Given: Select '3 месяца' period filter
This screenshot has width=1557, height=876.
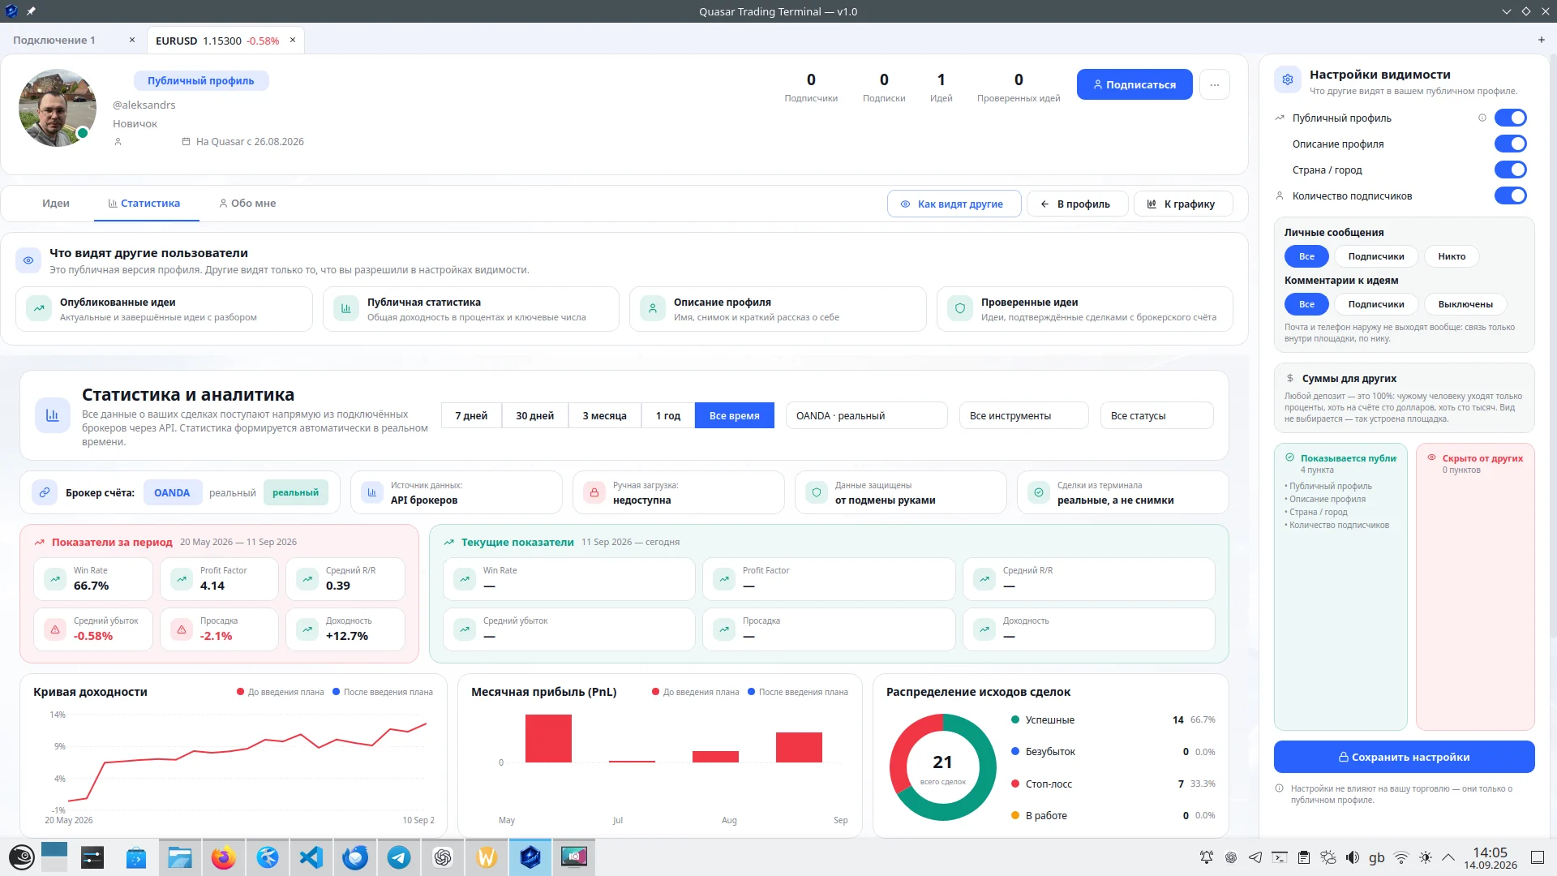Looking at the screenshot, I should coord(604,415).
